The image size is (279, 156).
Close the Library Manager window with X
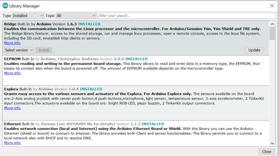pos(272,6)
